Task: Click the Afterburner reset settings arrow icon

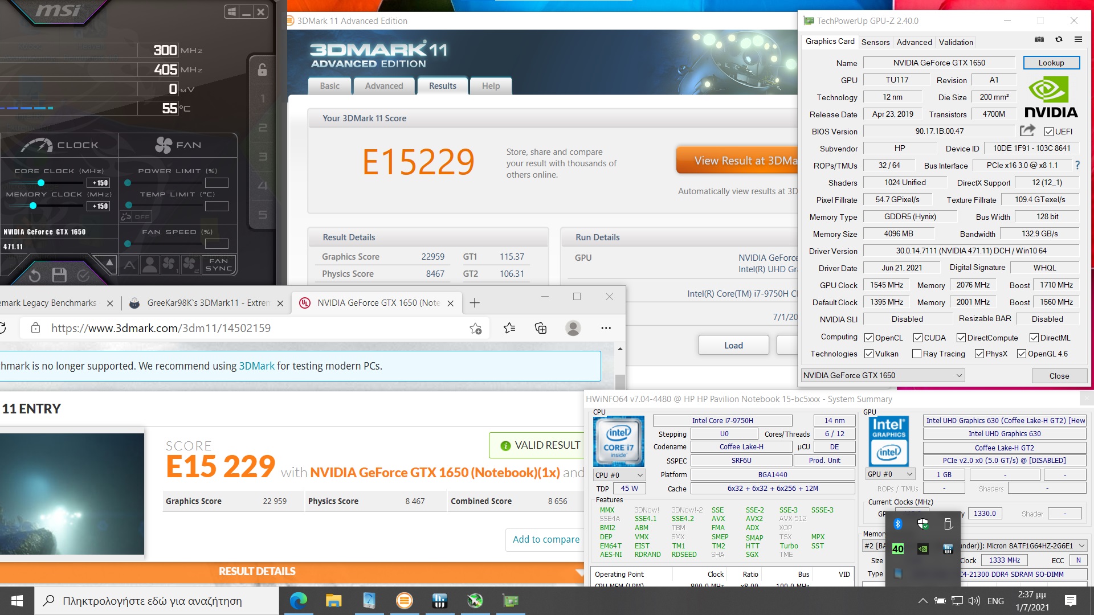Action: 35,276
